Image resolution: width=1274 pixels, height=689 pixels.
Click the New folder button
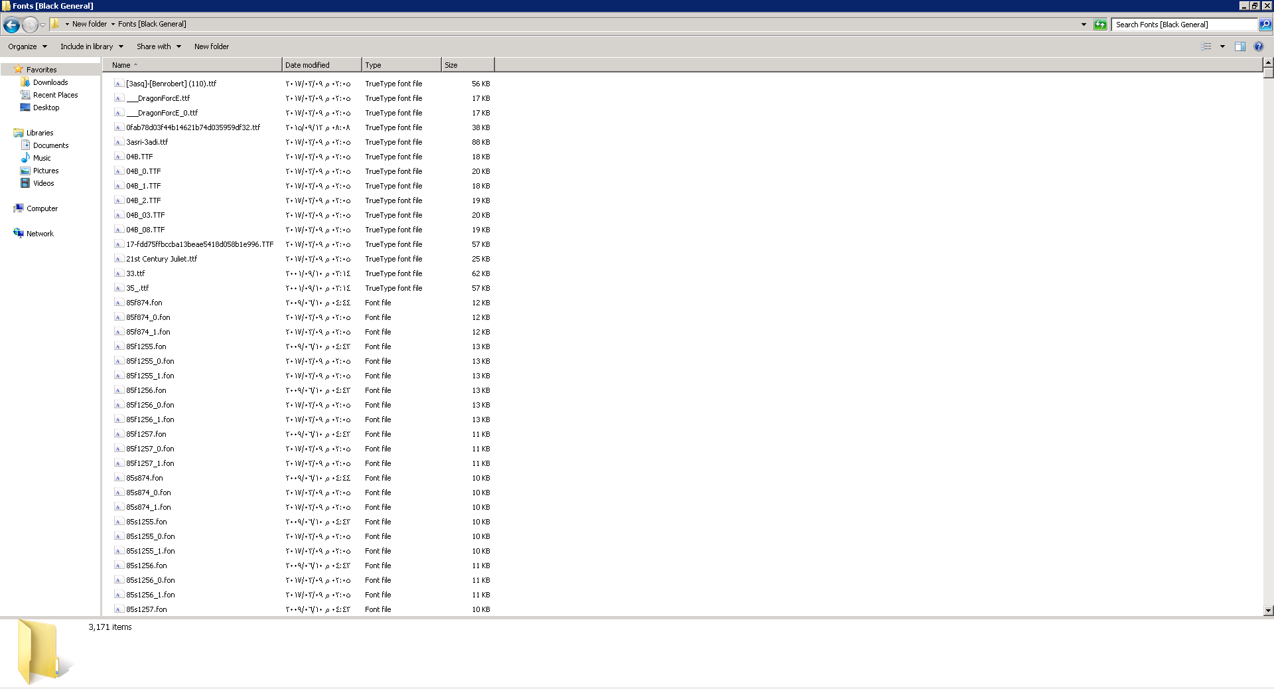[x=211, y=46]
